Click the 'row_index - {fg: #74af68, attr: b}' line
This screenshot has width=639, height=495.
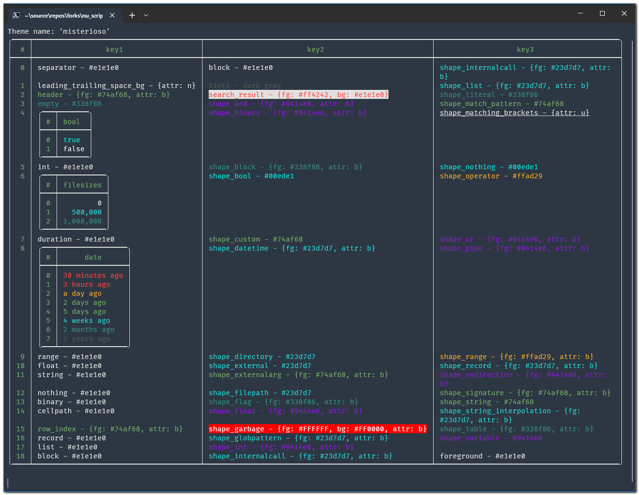click(110, 429)
